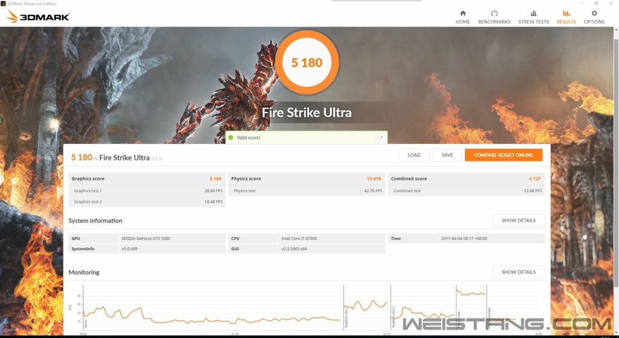Viewport: 619px width, 338px height.
Task: Click the NVIDIA GeForce GTX 1080 value
Action: [146, 238]
